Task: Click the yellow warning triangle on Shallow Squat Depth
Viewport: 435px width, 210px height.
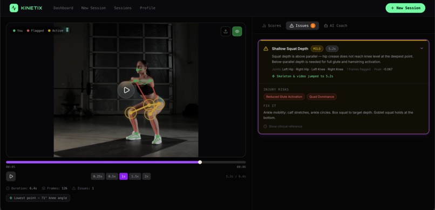Action: pos(266,48)
